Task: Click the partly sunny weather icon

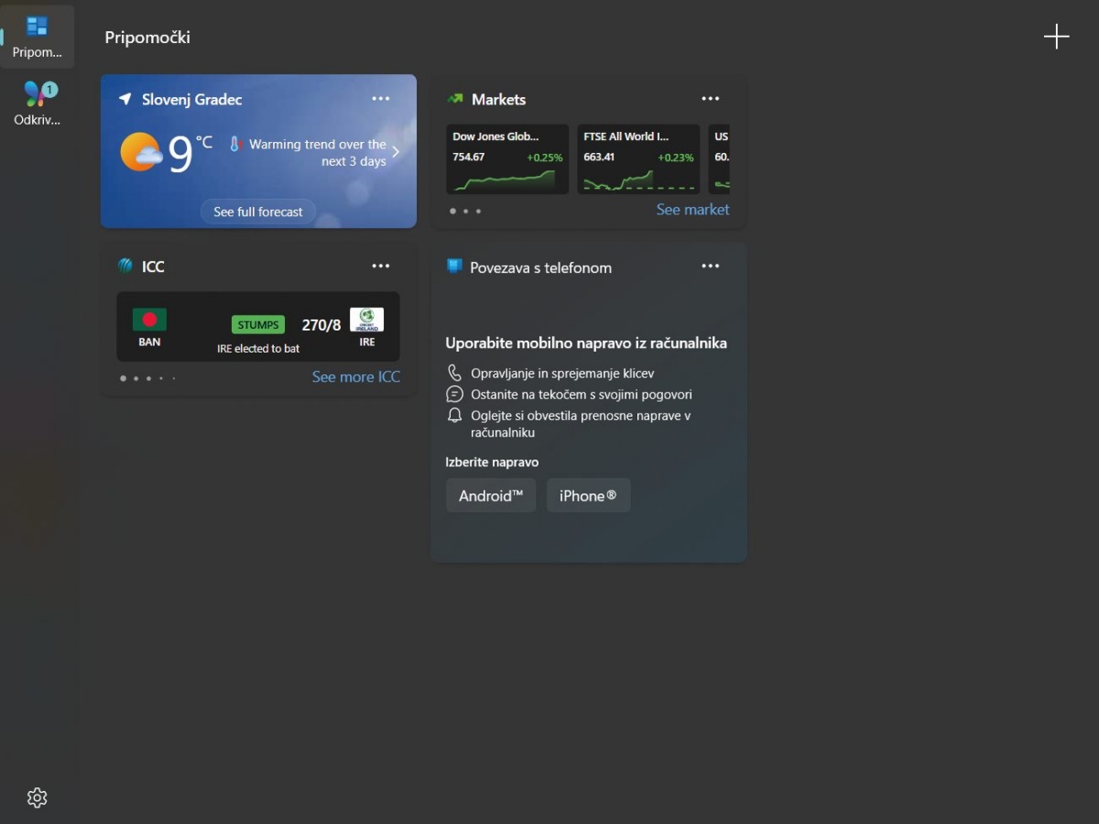Action: tap(141, 152)
